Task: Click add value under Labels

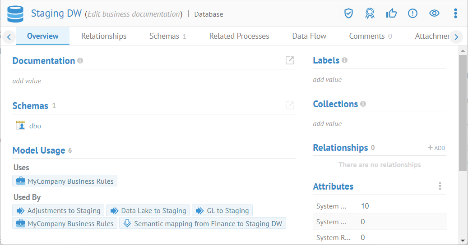Action: (x=327, y=80)
